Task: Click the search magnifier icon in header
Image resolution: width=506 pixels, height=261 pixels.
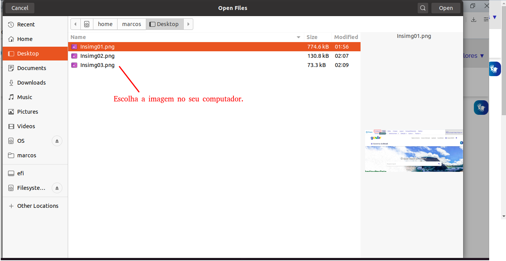Action: tap(423, 8)
